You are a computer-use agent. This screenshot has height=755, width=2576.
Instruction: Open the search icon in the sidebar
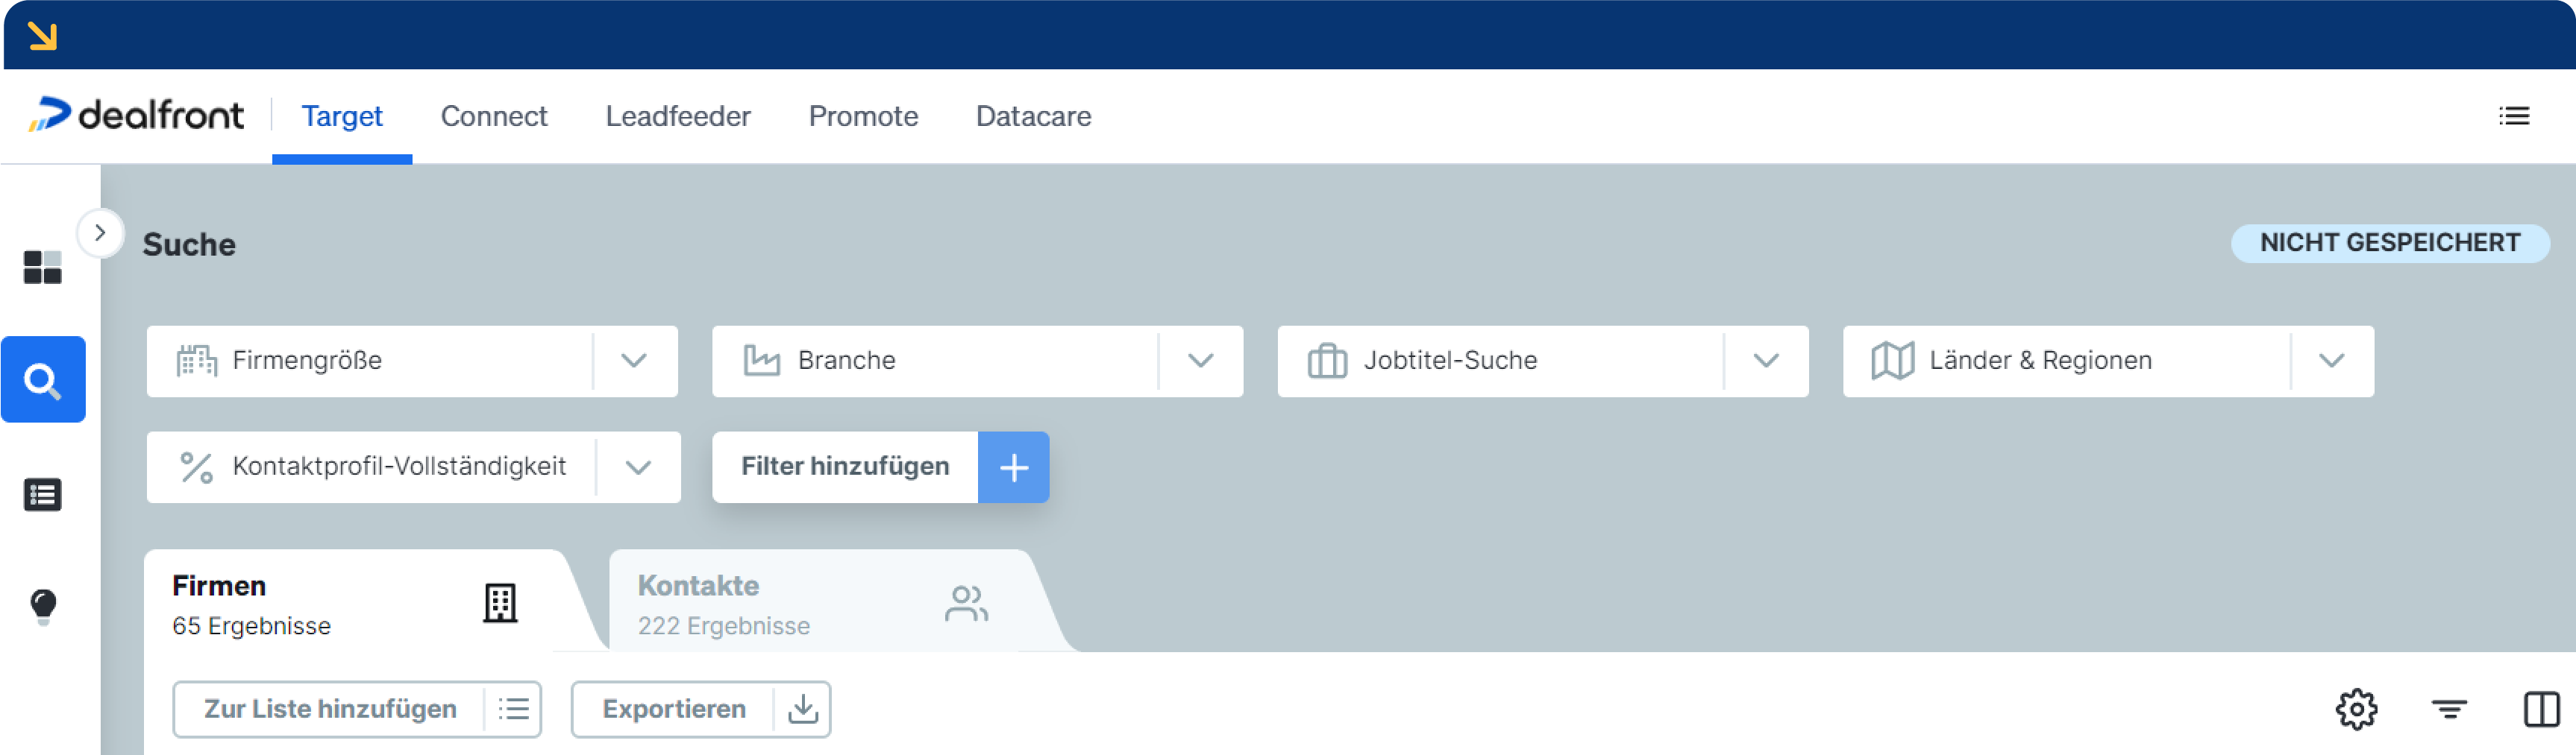(44, 379)
